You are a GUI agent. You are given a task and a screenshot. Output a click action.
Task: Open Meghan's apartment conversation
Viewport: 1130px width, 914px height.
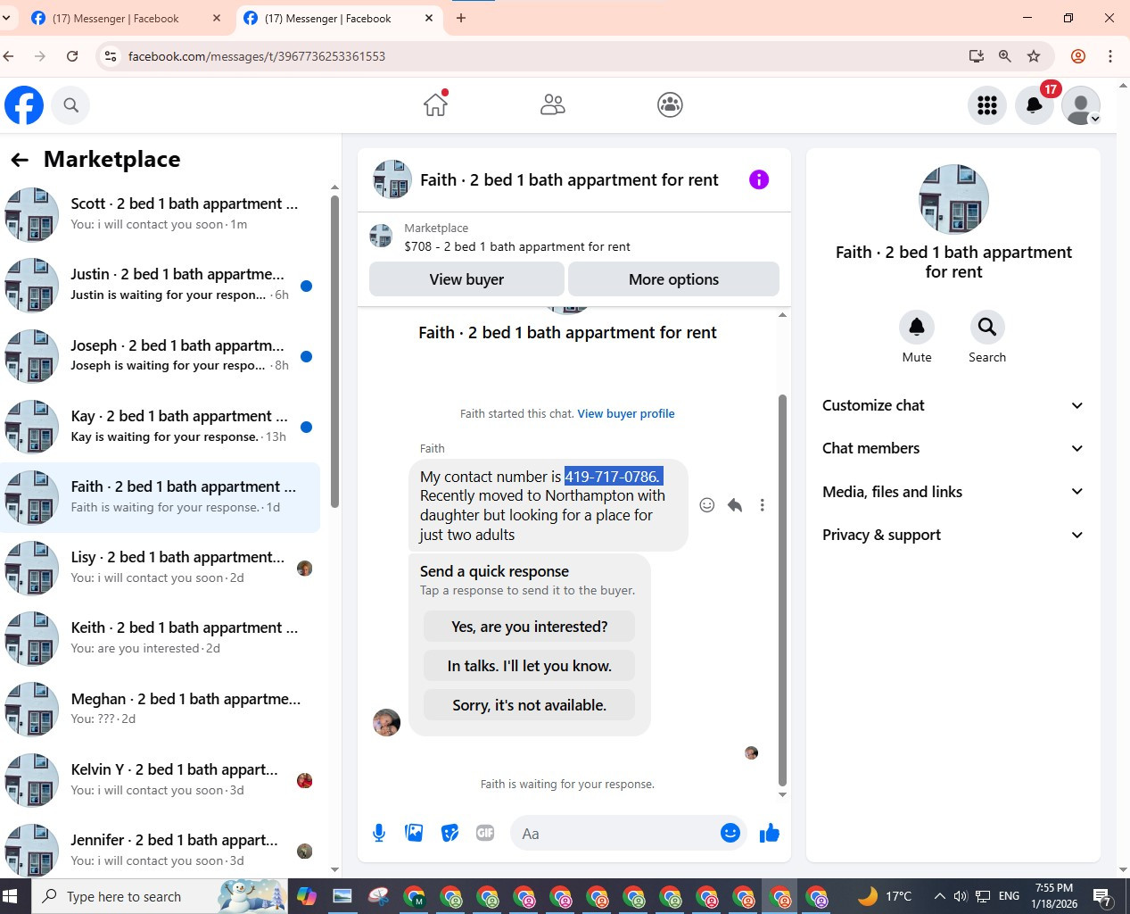tap(161, 709)
